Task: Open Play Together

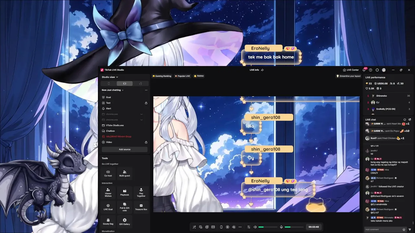Action: [141, 192]
